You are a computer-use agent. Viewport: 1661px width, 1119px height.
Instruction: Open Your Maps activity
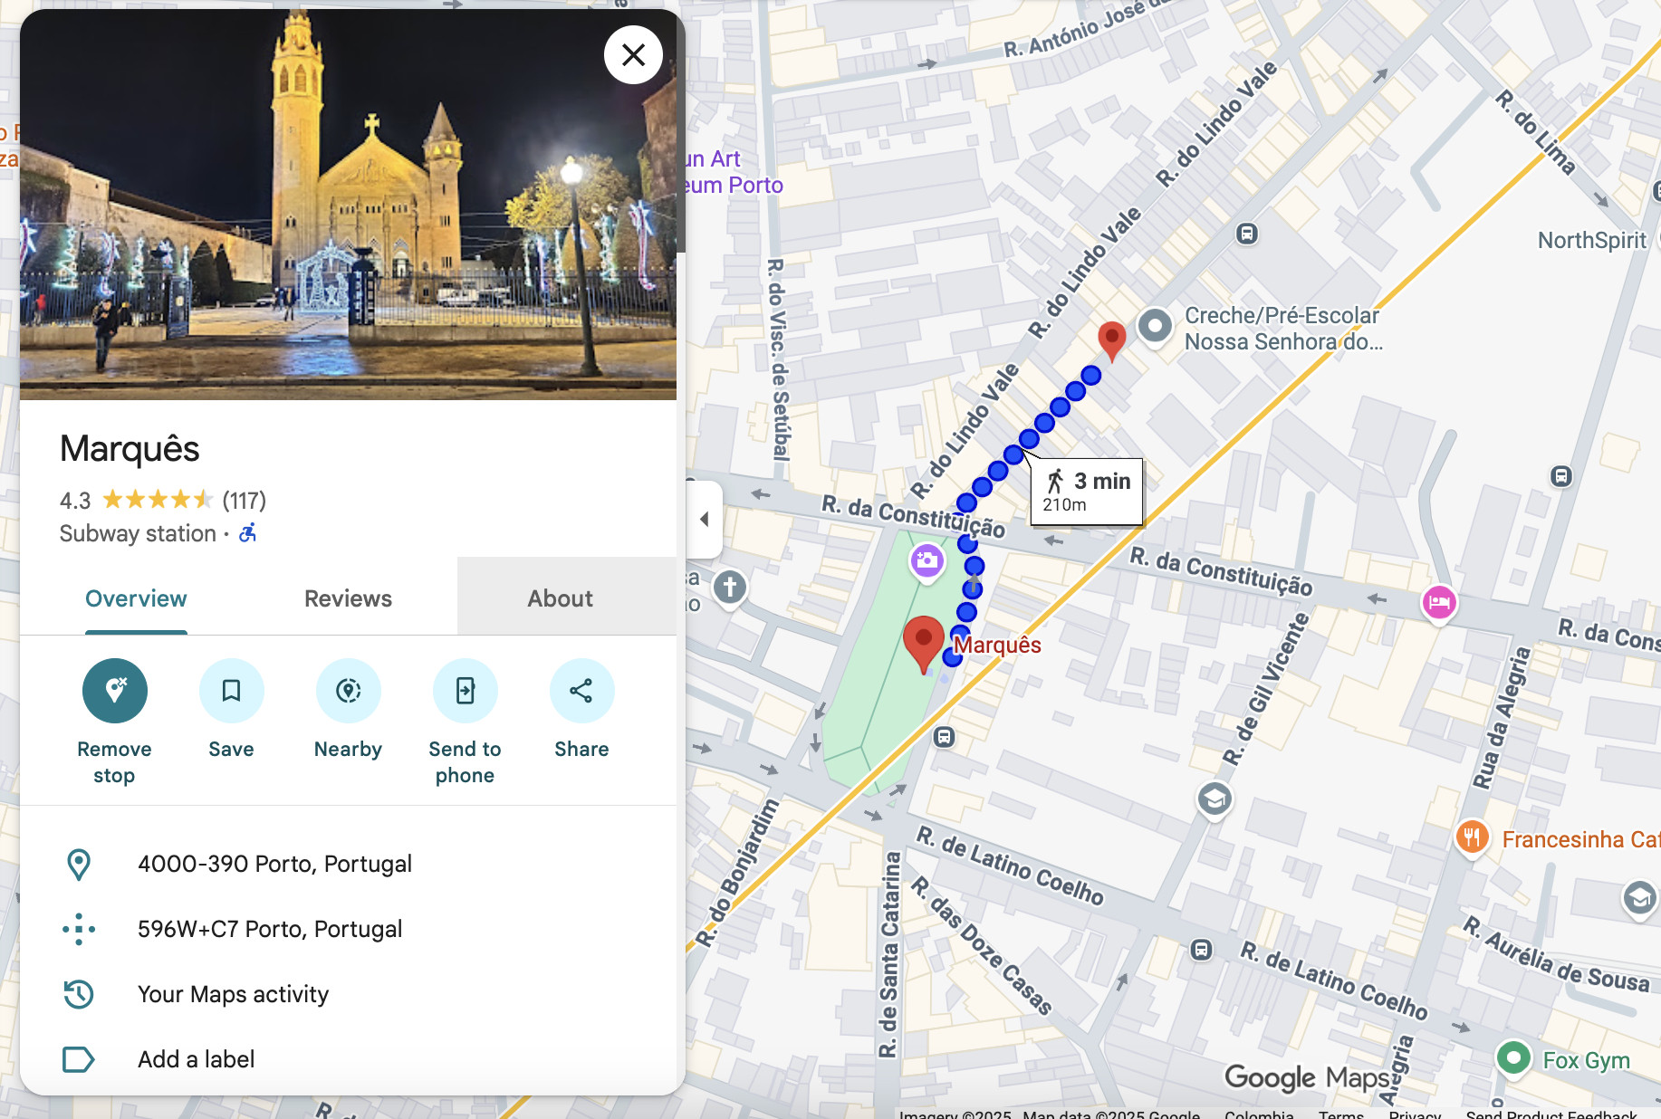[x=233, y=994]
